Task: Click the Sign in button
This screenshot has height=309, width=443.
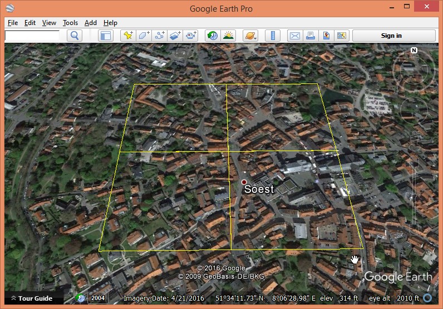Action: [391, 36]
